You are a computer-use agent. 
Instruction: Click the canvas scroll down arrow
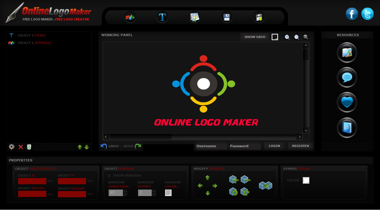[306, 130]
